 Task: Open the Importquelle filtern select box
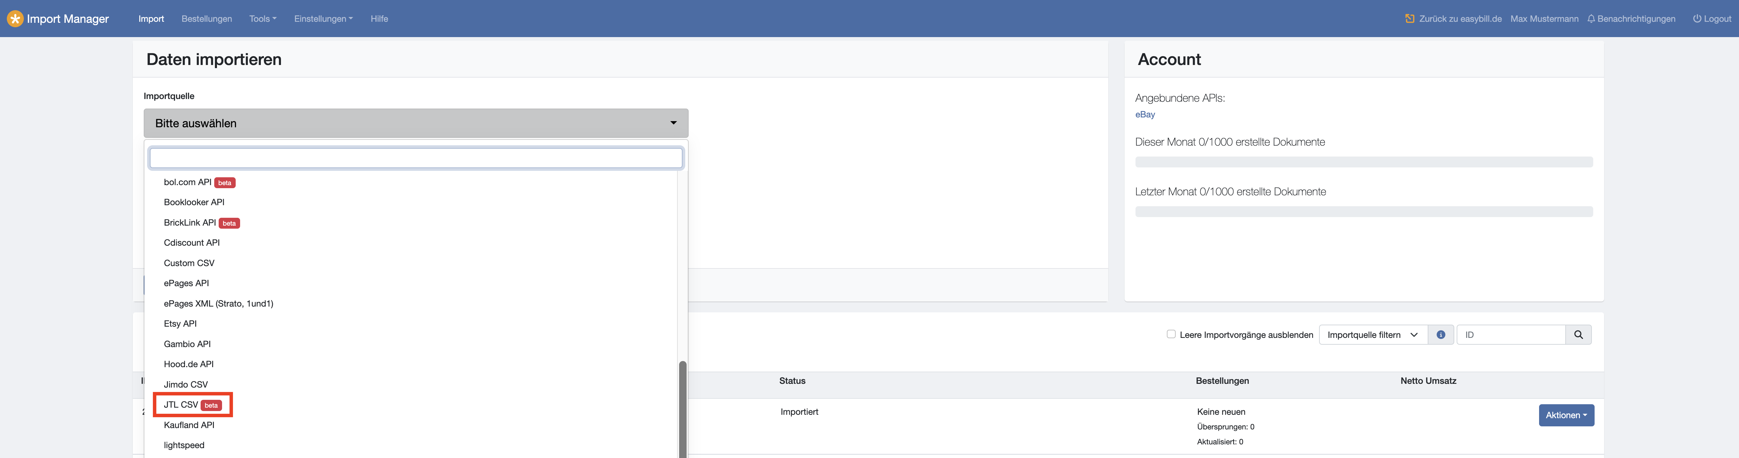pyautogui.click(x=1373, y=334)
